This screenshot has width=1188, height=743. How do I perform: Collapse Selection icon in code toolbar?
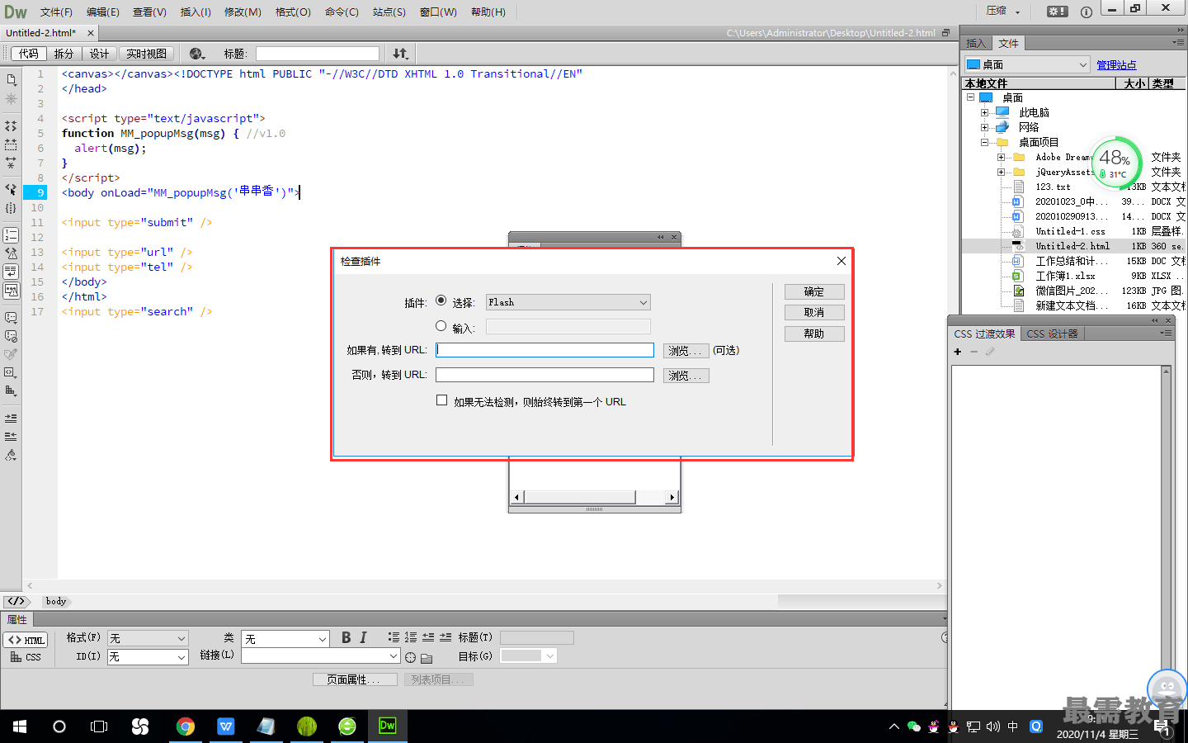[x=11, y=144]
